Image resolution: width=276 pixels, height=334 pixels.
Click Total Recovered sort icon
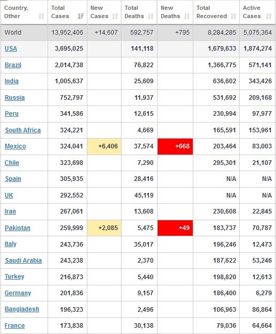click(234, 16)
